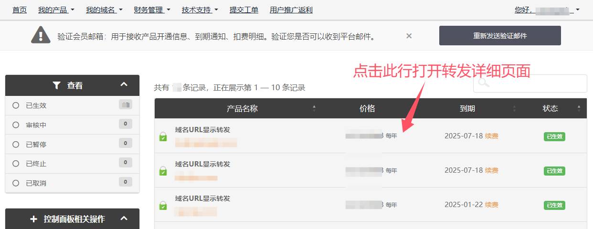Click sort arrows next to 状态
Image resolution: width=593 pixels, height=229 pixels.
[579, 108]
